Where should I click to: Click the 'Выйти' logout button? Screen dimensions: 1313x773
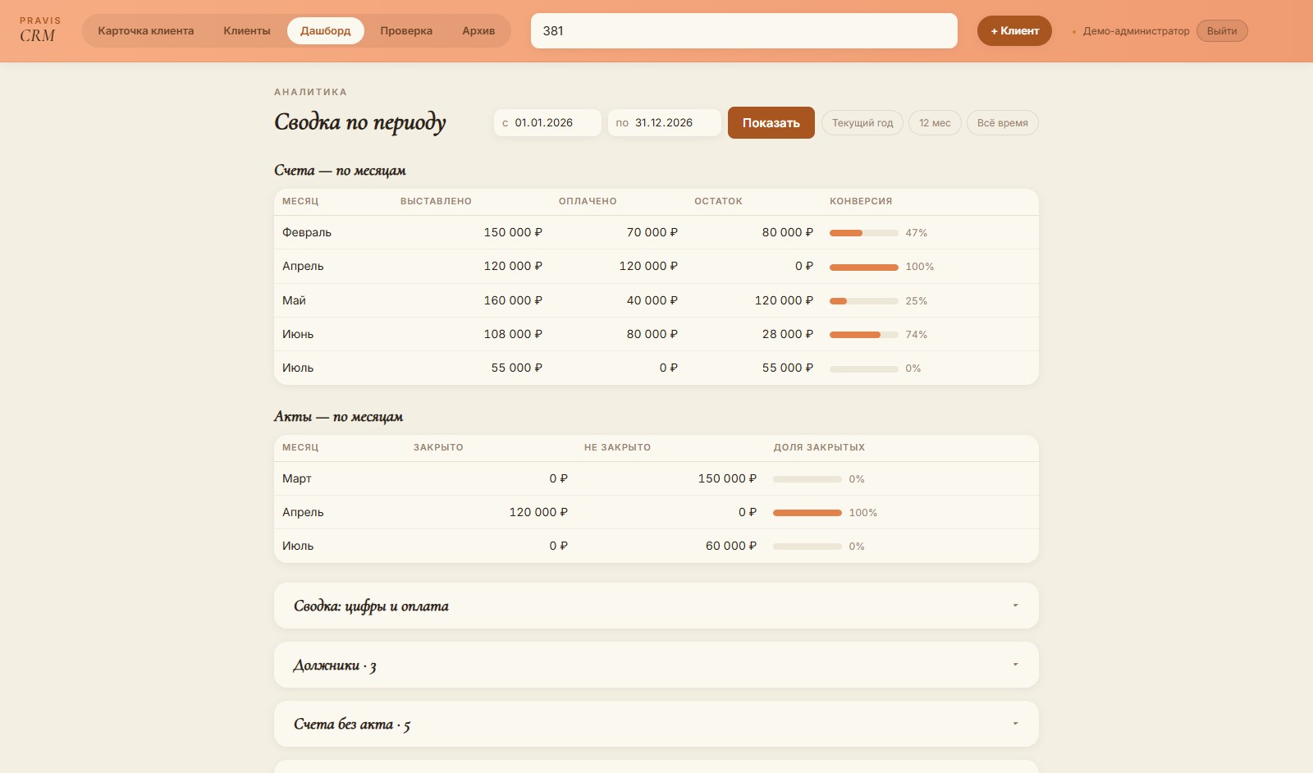pyautogui.click(x=1222, y=31)
